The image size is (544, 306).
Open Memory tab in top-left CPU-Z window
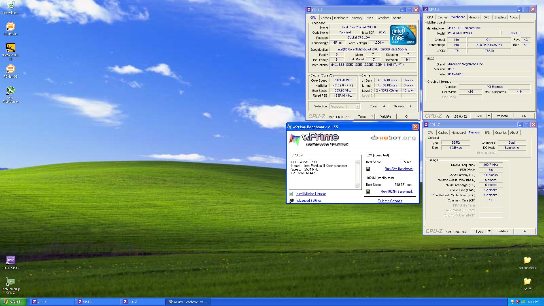point(357,18)
